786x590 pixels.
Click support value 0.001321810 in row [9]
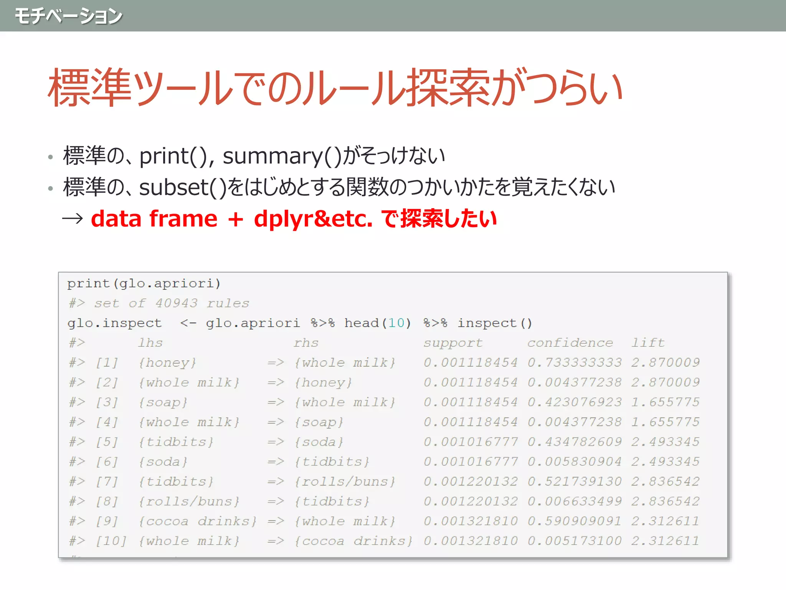pyautogui.click(x=471, y=521)
